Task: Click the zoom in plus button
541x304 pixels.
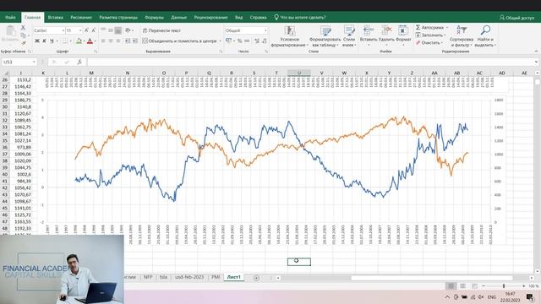Action: pos(524,286)
